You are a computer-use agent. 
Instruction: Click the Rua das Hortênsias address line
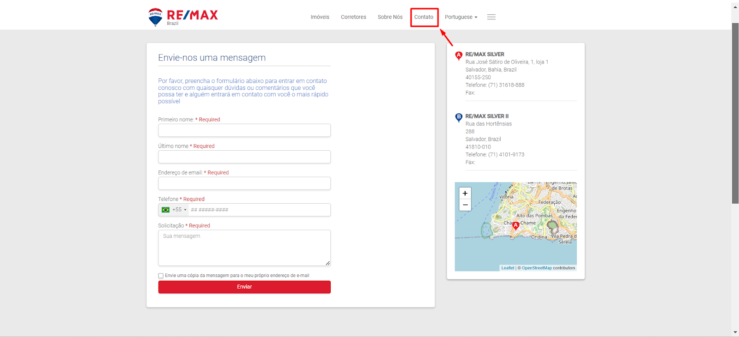(489, 124)
